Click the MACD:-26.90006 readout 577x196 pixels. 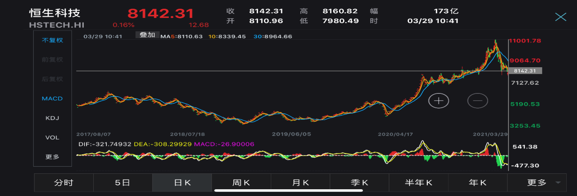click(224, 144)
